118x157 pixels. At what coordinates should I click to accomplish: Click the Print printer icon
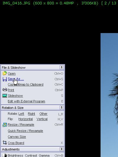click(x=5, y=89)
